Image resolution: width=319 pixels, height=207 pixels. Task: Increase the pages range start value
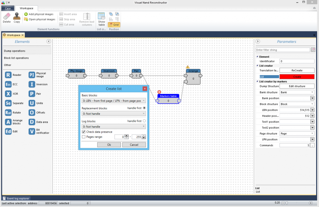click(126, 136)
